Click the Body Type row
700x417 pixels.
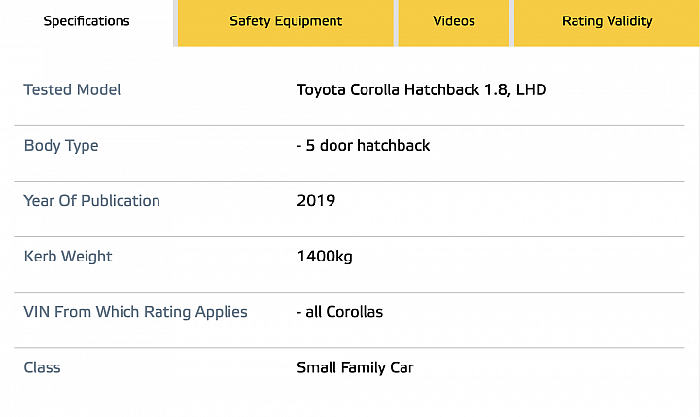[349, 154]
